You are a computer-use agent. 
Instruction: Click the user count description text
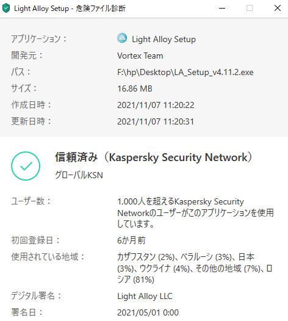(195, 213)
